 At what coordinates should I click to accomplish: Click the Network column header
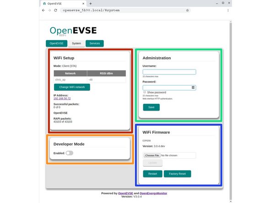tap(70, 73)
